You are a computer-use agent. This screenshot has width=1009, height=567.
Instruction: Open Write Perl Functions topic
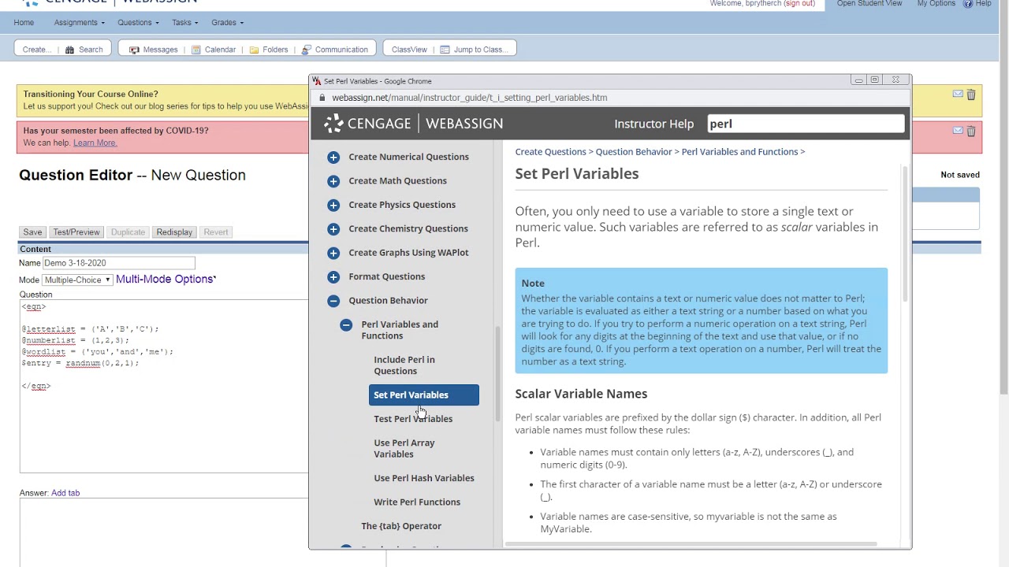pyautogui.click(x=417, y=502)
